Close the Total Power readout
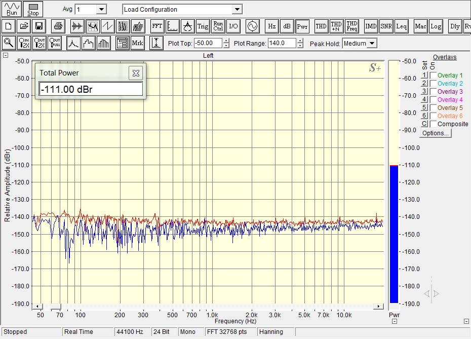The image size is (471, 339). (136, 73)
